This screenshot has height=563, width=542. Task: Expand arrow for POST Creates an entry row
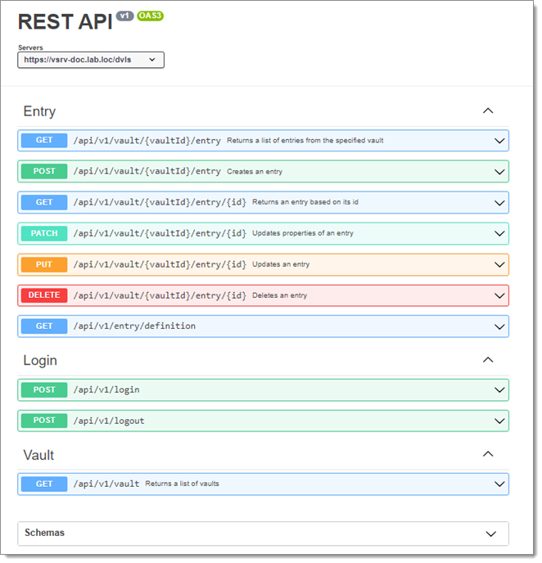(x=499, y=172)
